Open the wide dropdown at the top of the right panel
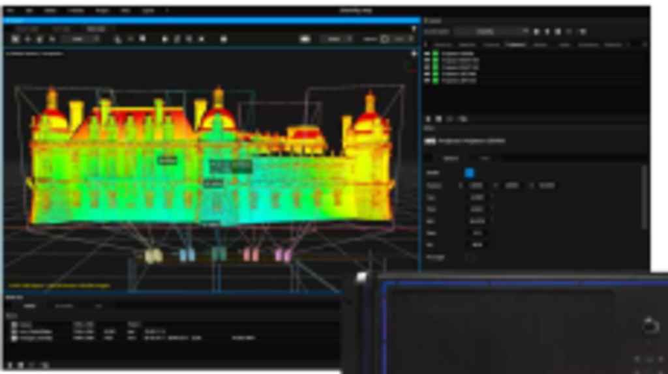This screenshot has width=668, height=374. [x=491, y=31]
